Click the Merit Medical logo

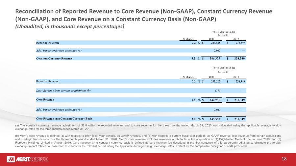[x=27, y=159]
